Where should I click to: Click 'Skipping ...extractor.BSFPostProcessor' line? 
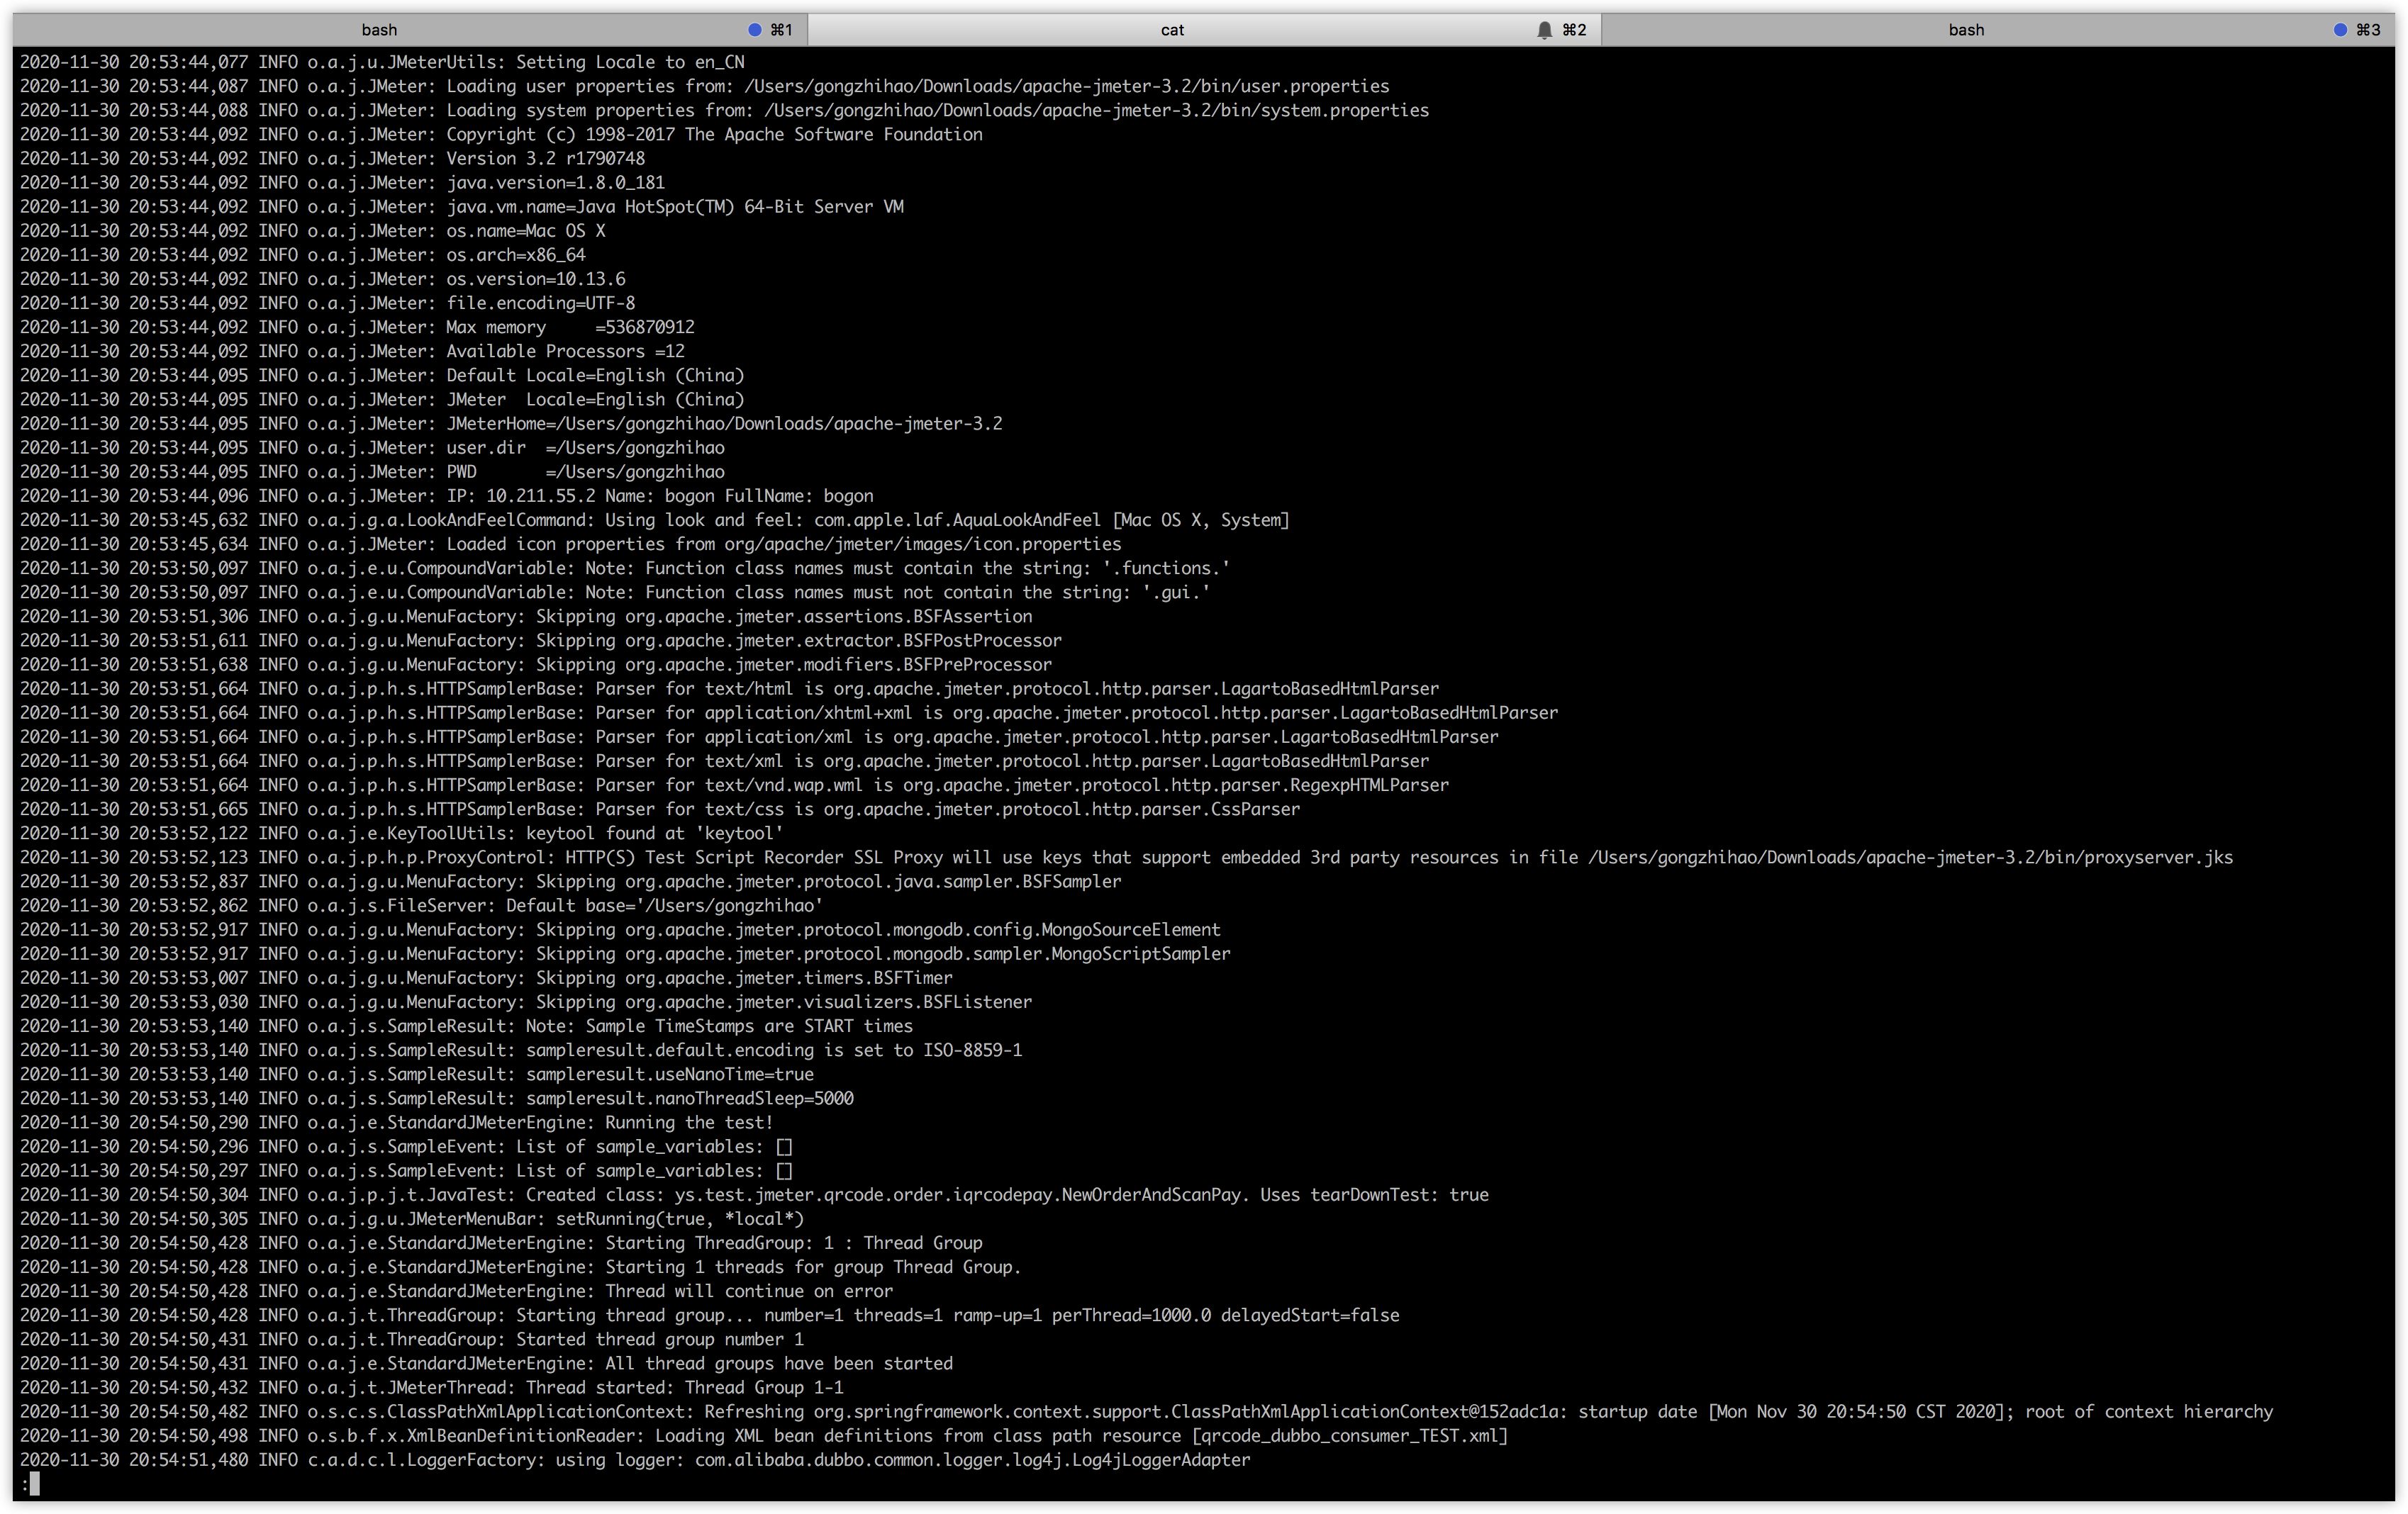541,639
